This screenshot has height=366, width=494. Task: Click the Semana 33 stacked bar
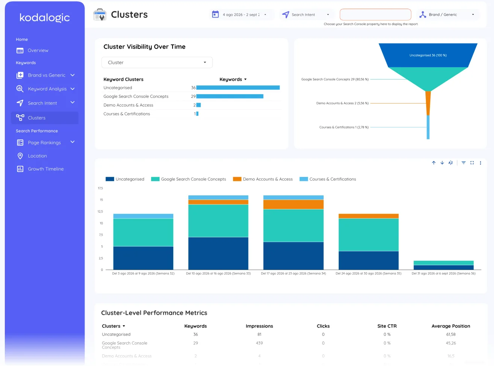218,232
